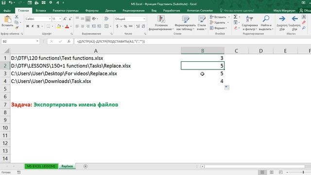Click the Name Box showing B2
311x175 pixels.
[x=20, y=41]
